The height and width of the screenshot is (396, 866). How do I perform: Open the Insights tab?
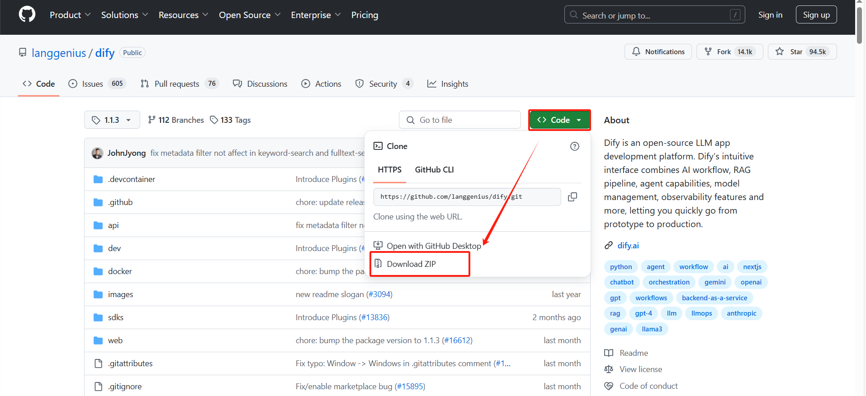(448, 84)
